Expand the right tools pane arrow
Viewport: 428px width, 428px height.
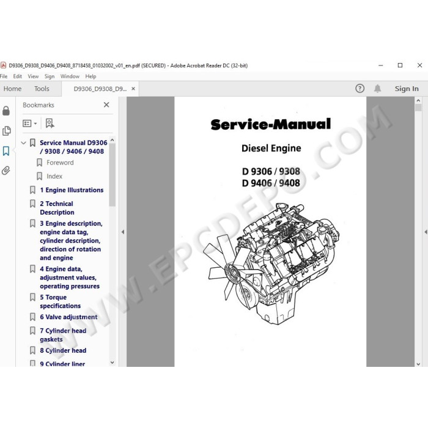[426, 232]
